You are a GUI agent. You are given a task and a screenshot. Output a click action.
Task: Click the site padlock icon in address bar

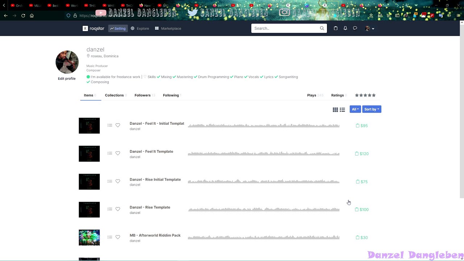point(75,16)
